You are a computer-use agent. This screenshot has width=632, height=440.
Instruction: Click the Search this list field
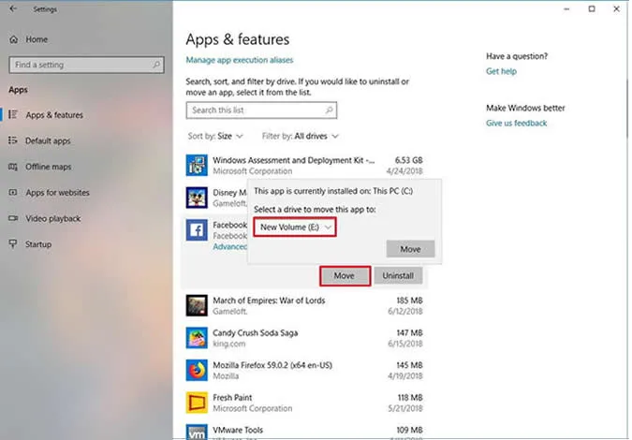tap(261, 110)
